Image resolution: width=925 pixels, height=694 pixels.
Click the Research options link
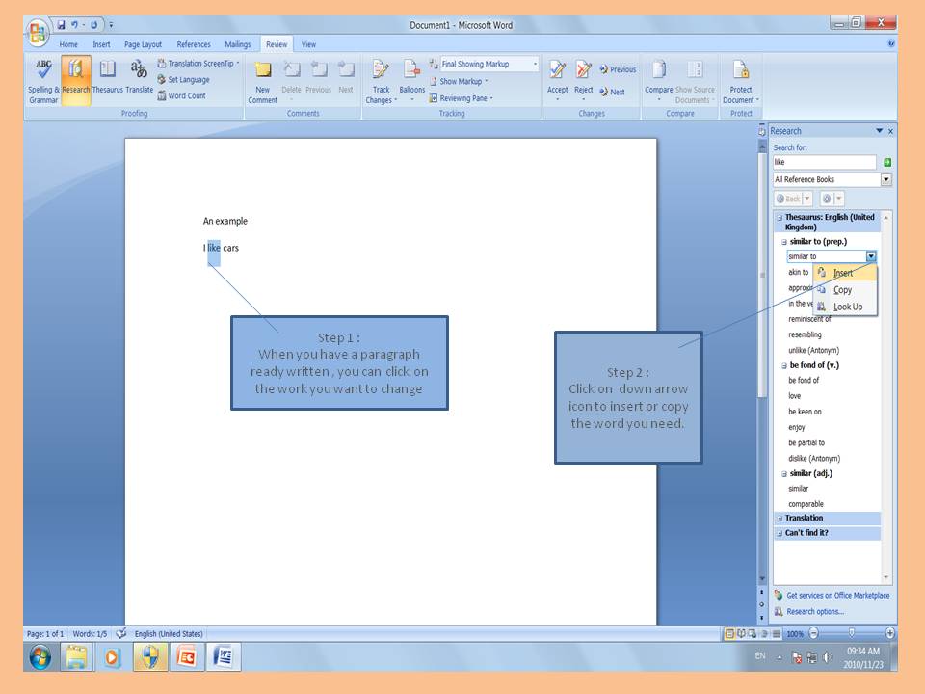(x=814, y=611)
